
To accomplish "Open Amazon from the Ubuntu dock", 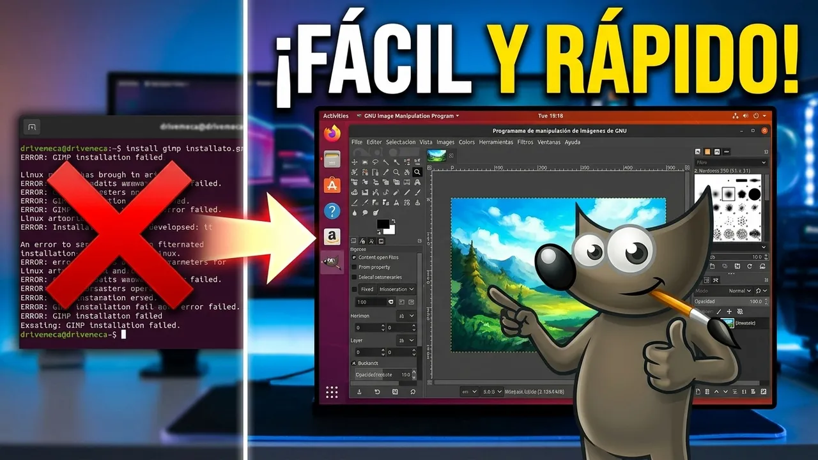I will click(332, 237).
